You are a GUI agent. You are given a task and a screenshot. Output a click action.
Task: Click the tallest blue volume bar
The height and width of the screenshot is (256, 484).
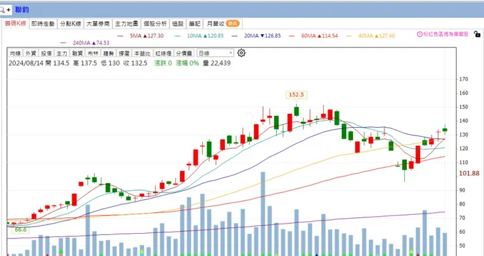263,213
